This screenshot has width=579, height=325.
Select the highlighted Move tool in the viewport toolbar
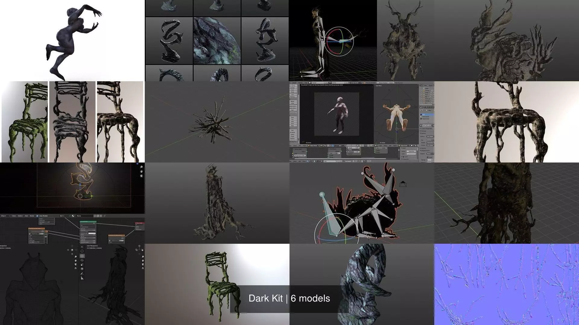82,256
